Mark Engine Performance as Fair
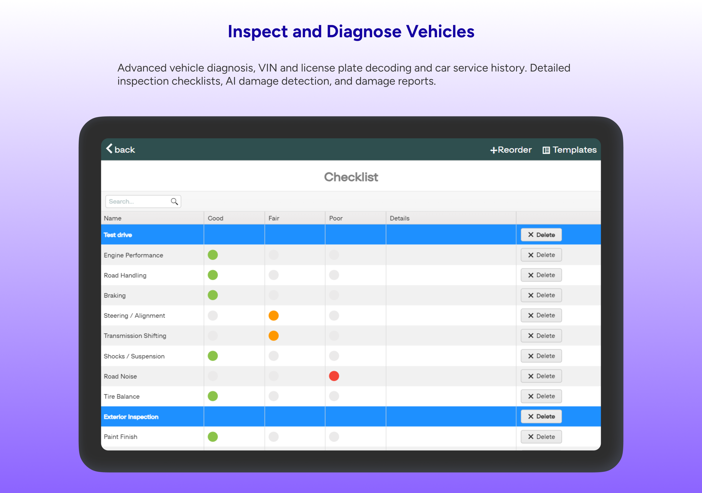 273,255
